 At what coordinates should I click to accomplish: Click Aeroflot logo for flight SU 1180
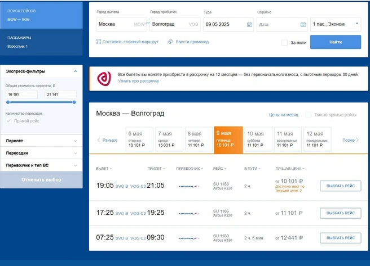click(188, 238)
